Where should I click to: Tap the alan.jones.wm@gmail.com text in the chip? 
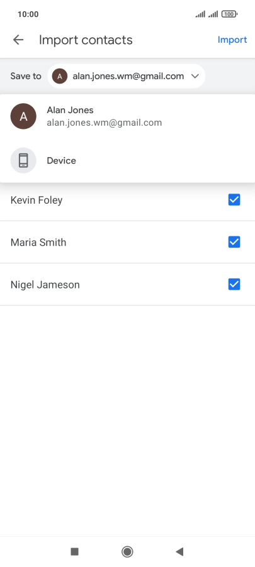pyautogui.click(x=128, y=76)
